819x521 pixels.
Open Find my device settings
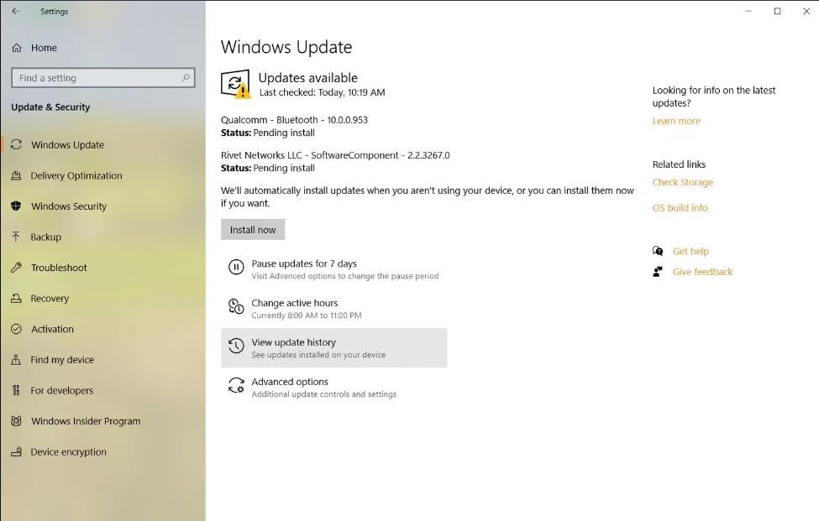click(x=62, y=360)
